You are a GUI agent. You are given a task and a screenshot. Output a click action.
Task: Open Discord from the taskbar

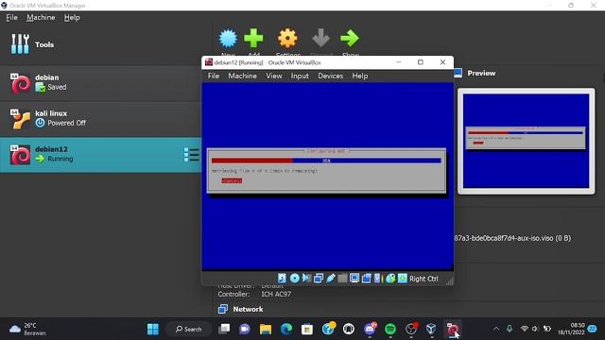coord(370,329)
